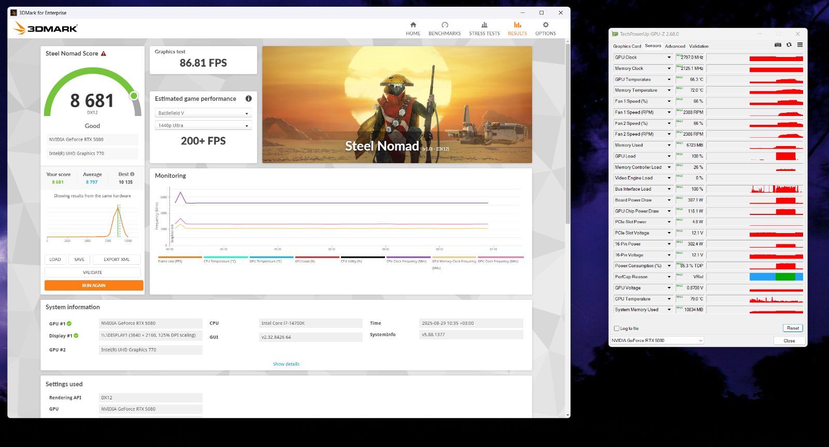Click the EXPORT XML button

click(x=117, y=259)
